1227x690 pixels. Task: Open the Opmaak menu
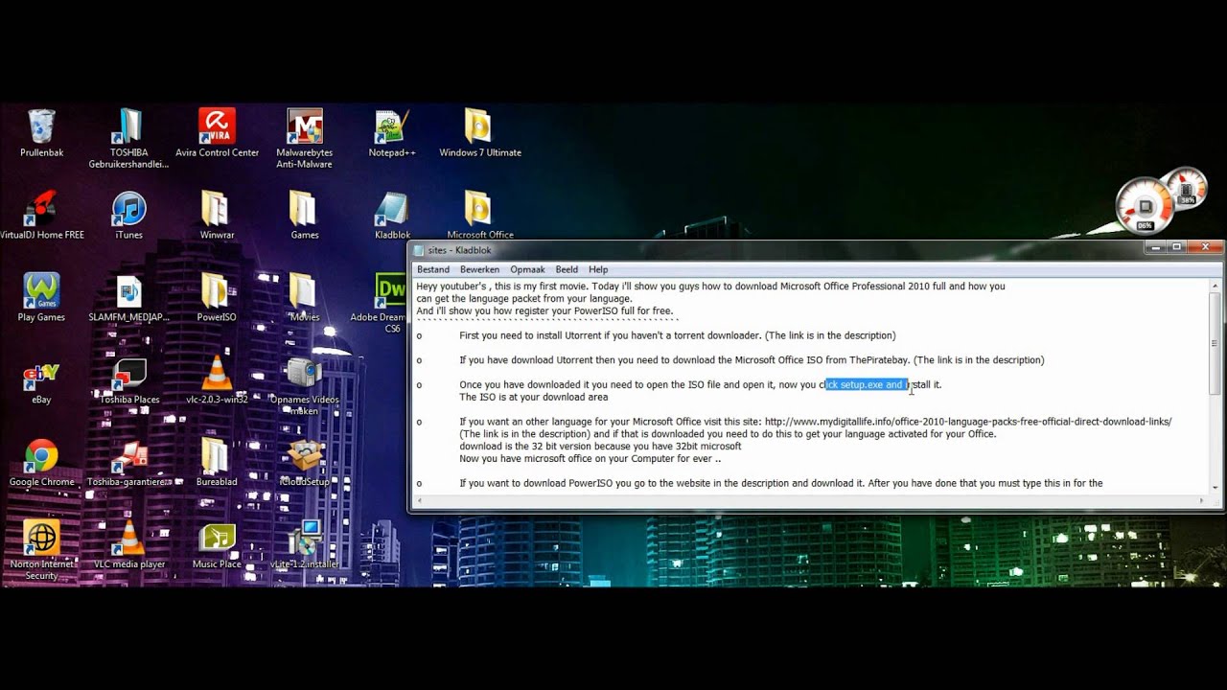[527, 270]
